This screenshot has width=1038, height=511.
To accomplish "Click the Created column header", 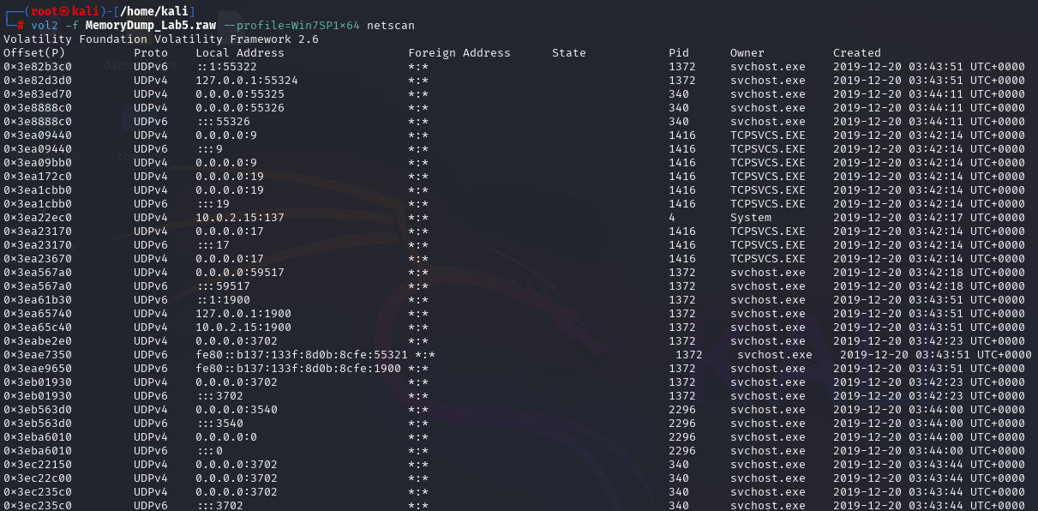I will pyautogui.click(x=856, y=53).
